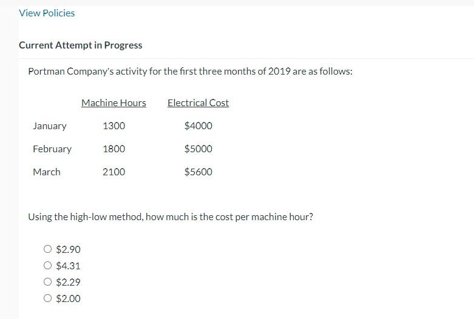Pick the $2.29 answer choice
The image size is (474, 319).
click(x=47, y=281)
